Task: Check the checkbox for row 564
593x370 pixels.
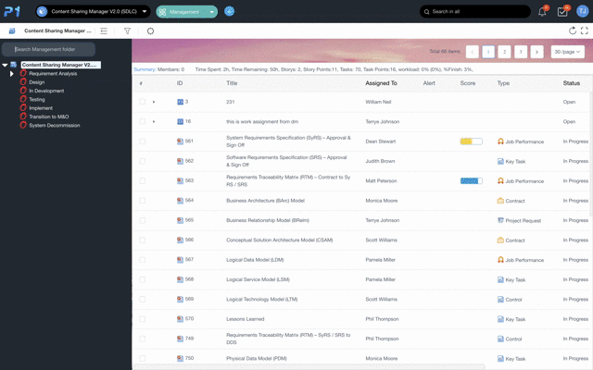Action: click(142, 201)
